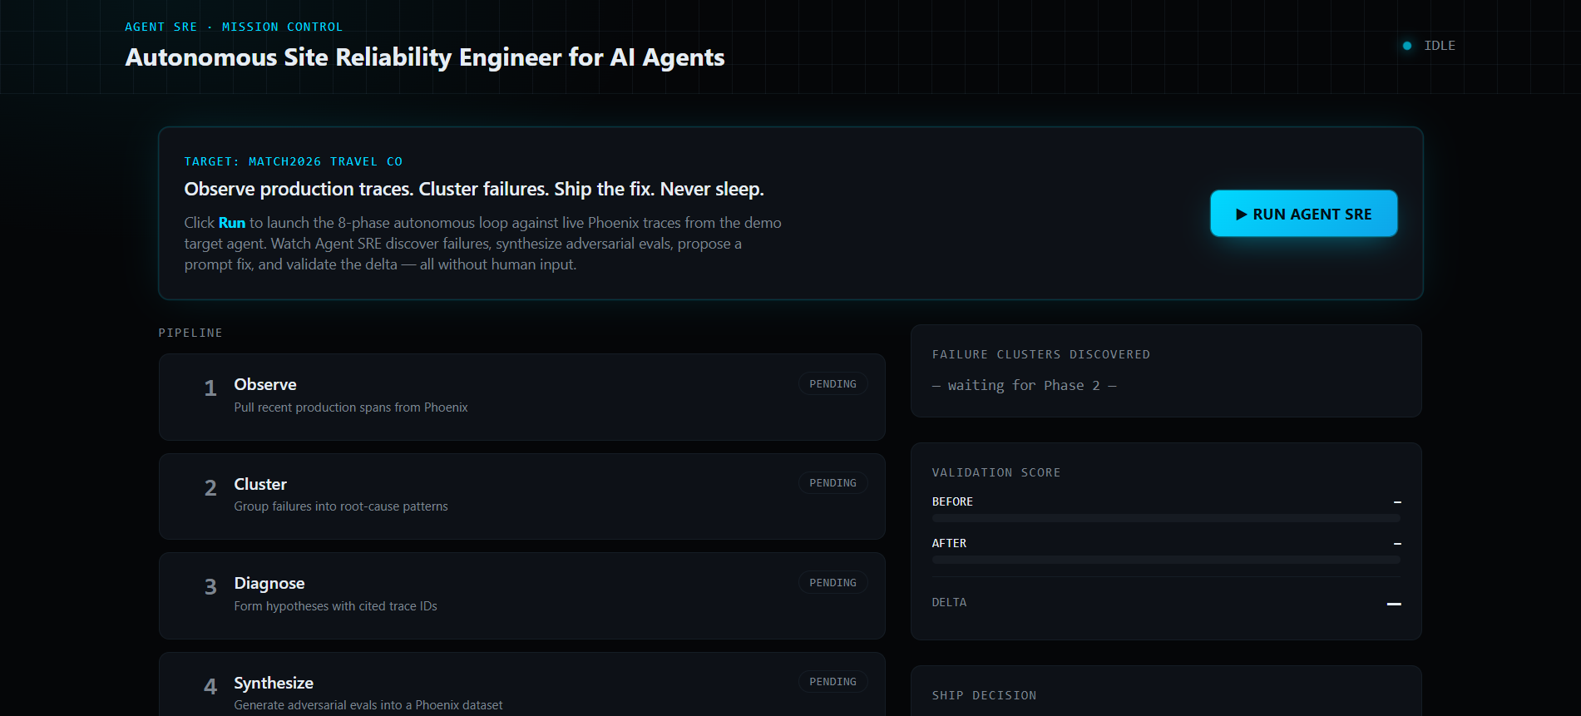This screenshot has height=716, width=1581.
Task: Click the step 3 number icon for Diagnose
Action: (210, 587)
